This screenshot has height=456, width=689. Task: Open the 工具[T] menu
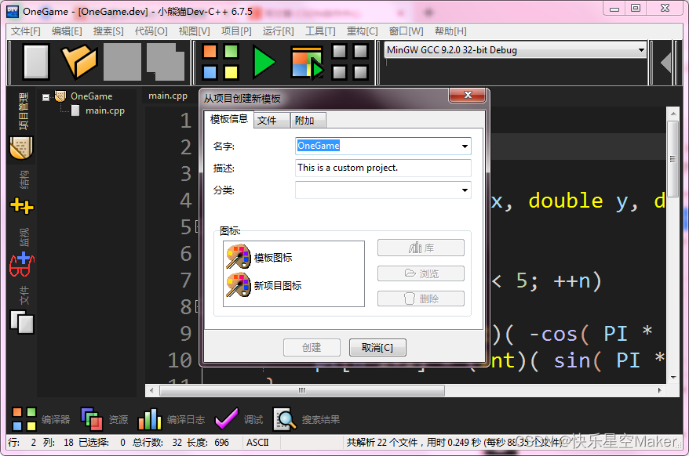tap(320, 31)
